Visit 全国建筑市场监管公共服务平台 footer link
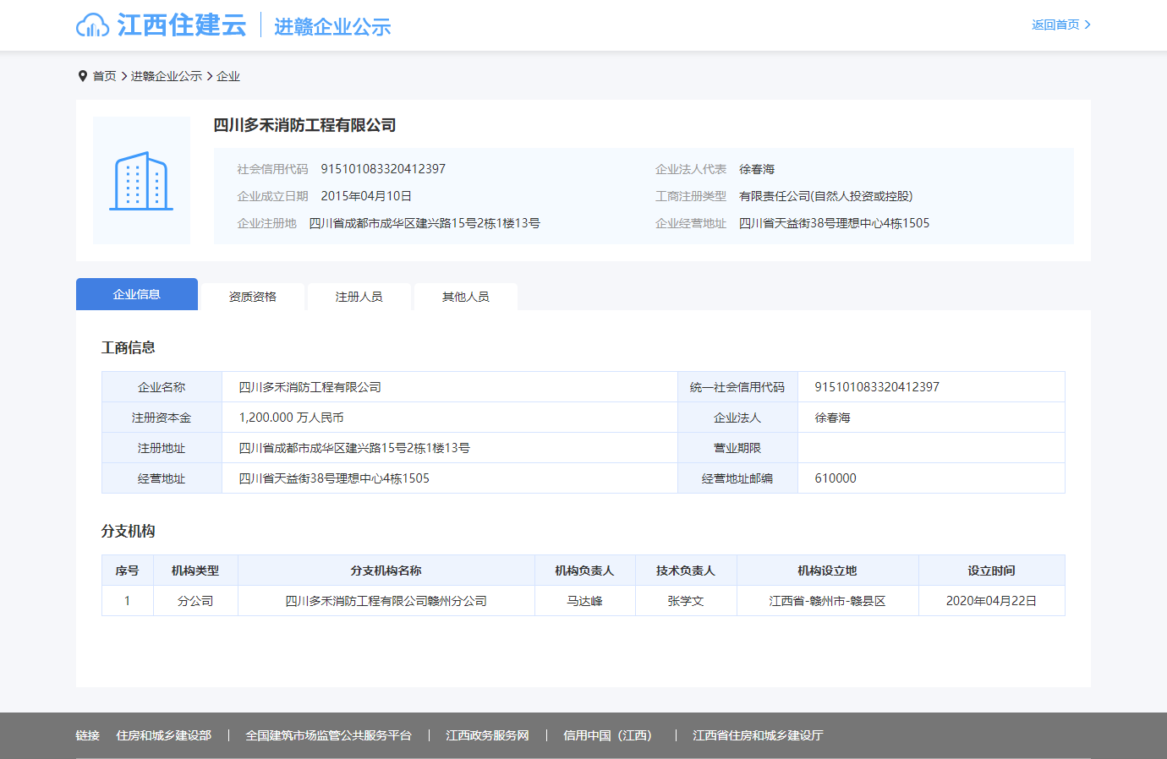The height and width of the screenshot is (759, 1167). pos(328,735)
